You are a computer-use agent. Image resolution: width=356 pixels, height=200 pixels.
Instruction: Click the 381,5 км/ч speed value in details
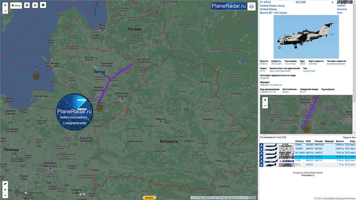(277, 64)
